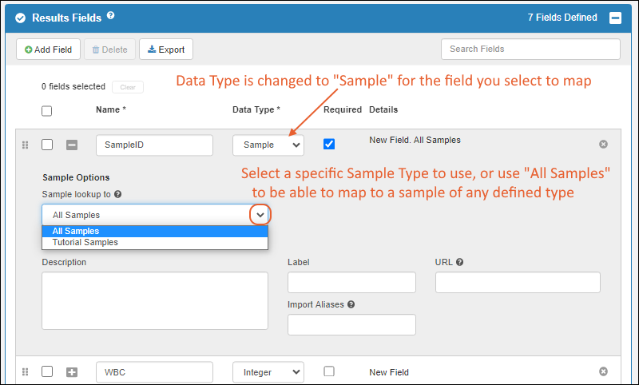Remove the SampleID field with X icon

(x=603, y=145)
